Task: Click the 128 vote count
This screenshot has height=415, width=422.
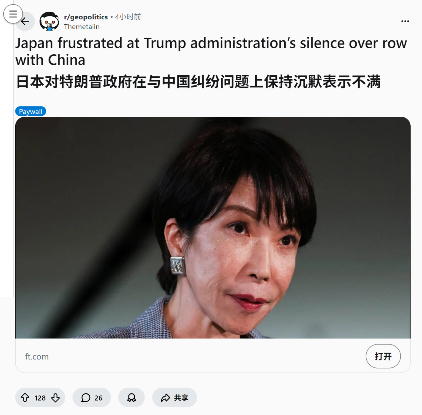Action: [x=40, y=398]
